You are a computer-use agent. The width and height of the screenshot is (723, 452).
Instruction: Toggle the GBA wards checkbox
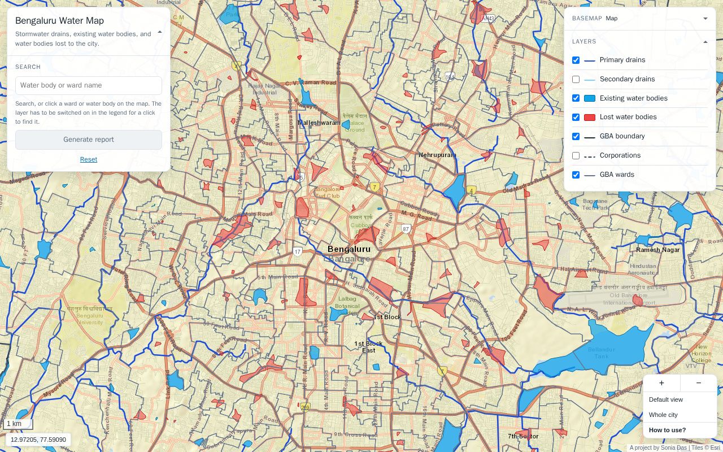[x=576, y=175]
